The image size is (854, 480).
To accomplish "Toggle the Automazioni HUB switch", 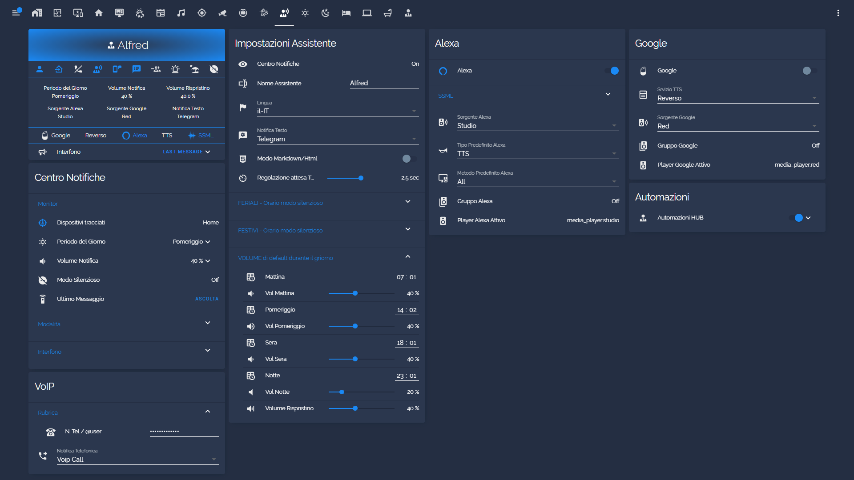I will point(796,218).
